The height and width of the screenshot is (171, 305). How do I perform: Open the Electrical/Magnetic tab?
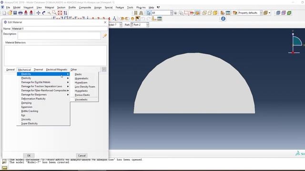coord(57,70)
